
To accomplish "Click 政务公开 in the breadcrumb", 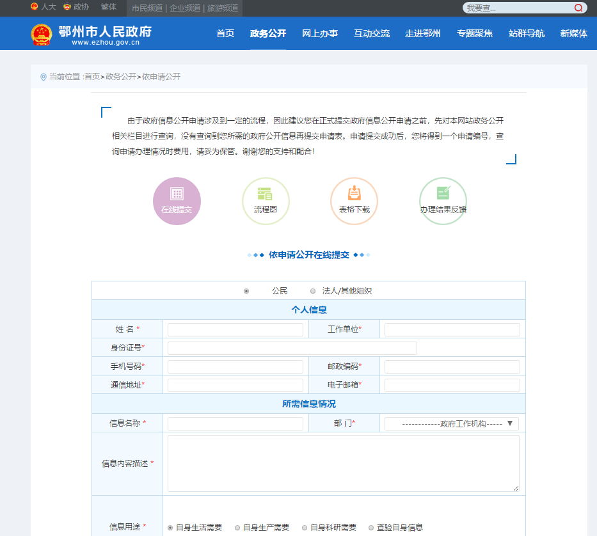I will pyautogui.click(x=121, y=77).
